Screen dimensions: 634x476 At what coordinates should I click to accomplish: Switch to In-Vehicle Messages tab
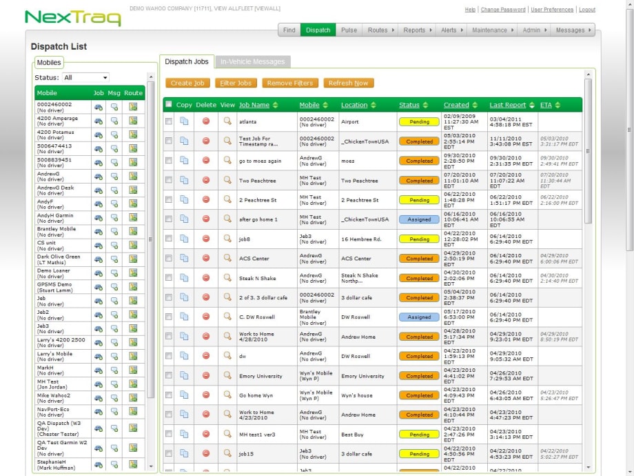coord(252,62)
